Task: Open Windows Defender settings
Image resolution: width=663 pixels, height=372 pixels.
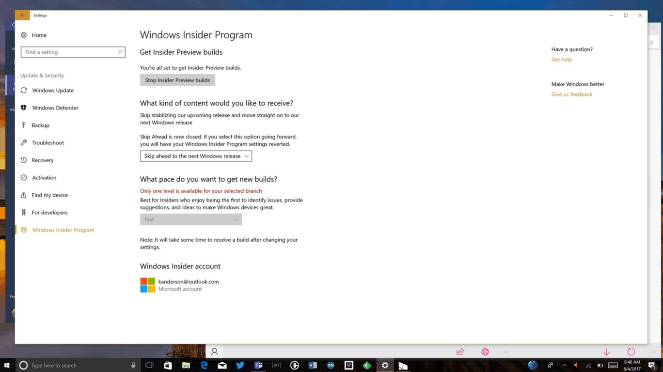Action: 49,108
